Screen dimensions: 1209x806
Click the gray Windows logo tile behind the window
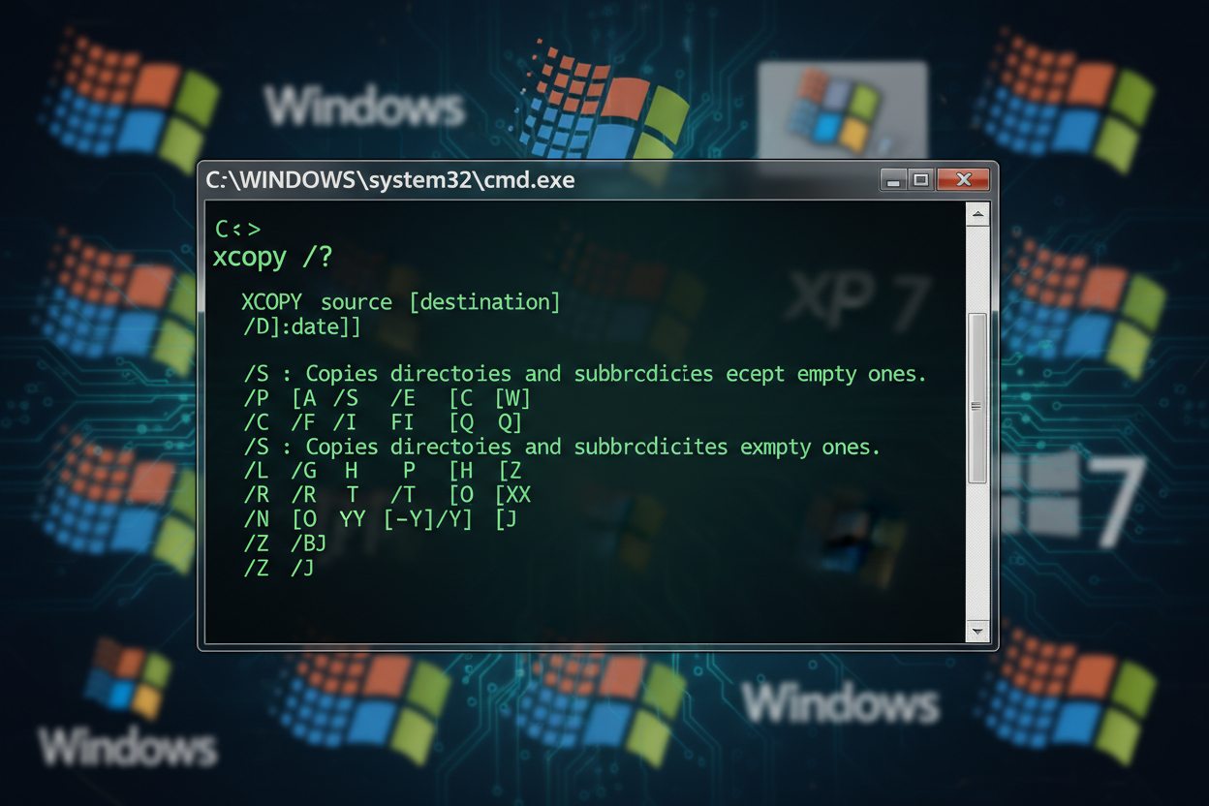point(841,107)
